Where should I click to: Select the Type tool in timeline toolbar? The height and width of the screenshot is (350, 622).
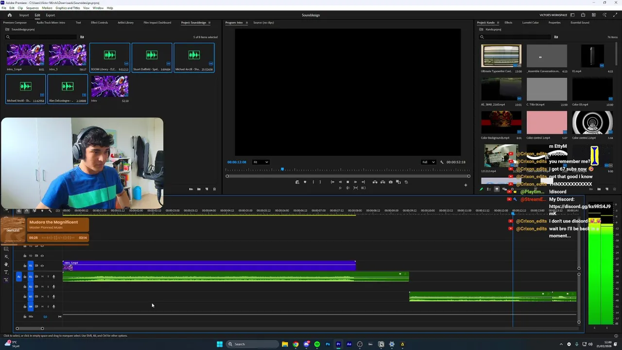pos(6,272)
